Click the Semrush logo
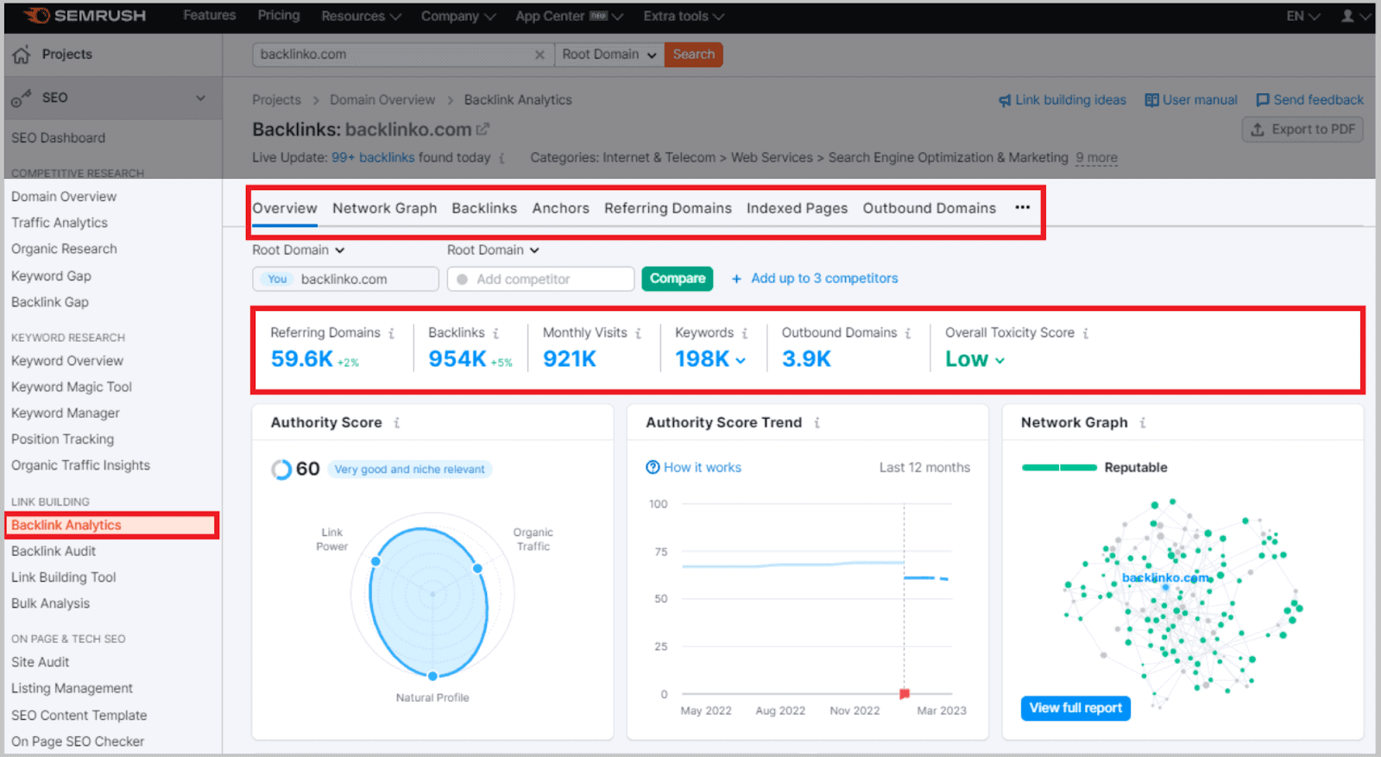This screenshot has width=1381, height=757. (85, 16)
